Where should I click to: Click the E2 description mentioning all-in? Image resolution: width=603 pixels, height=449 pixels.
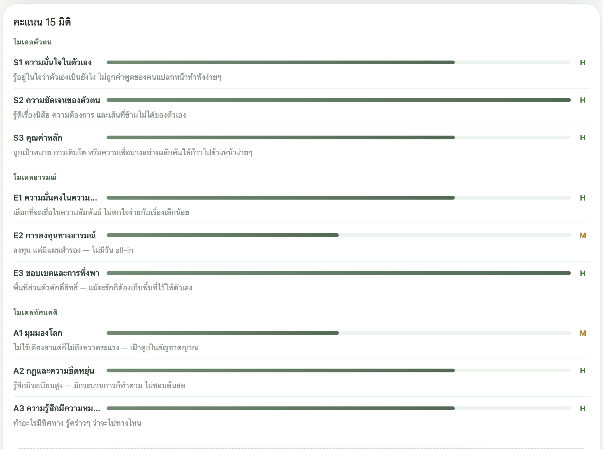click(73, 250)
